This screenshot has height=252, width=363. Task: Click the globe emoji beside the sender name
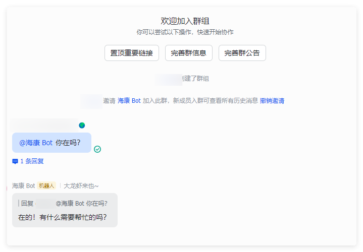pos(82,125)
